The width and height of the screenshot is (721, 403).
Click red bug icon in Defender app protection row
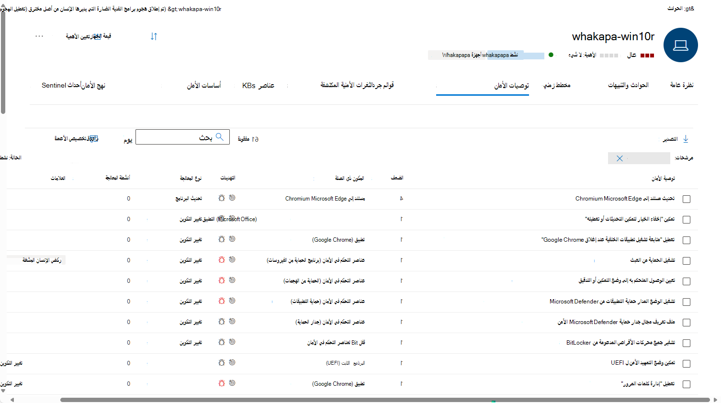coord(222,301)
